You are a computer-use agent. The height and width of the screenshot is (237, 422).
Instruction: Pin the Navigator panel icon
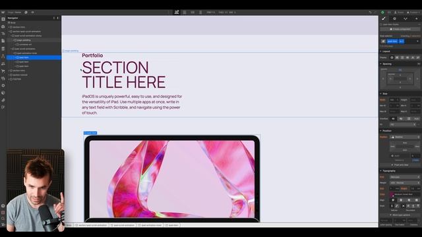click(57, 18)
